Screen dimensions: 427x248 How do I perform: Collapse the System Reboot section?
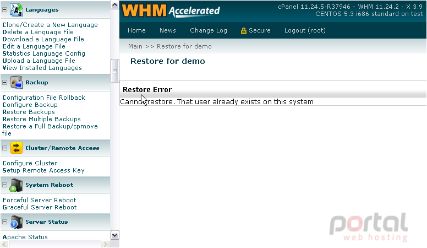point(4,185)
